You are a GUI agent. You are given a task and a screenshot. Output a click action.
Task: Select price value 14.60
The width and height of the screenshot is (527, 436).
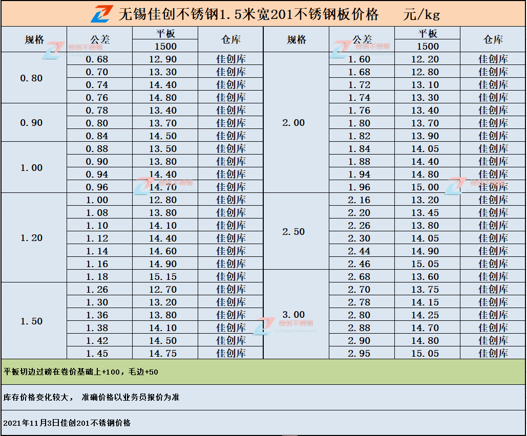(x=163, y=251)
